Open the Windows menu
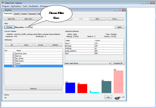The height and width of the screenshot is (108, 156). [44, 6]
